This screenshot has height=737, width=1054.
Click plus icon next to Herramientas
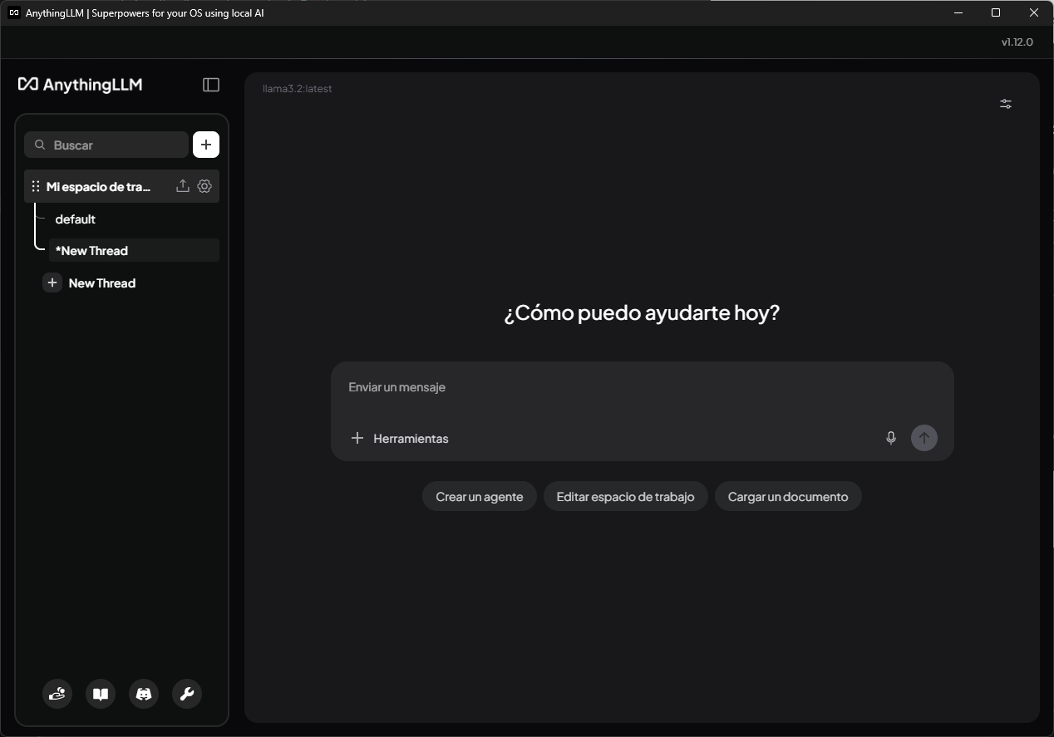pyautogui.click(x=357, y=438)
